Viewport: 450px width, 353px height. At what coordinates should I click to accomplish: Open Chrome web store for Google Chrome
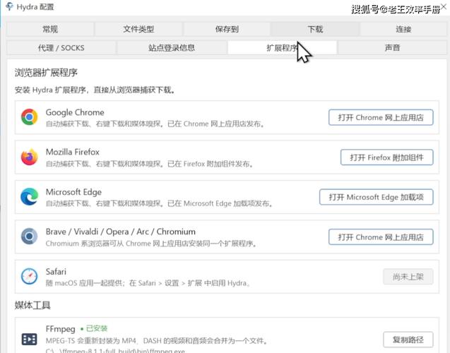381,117
